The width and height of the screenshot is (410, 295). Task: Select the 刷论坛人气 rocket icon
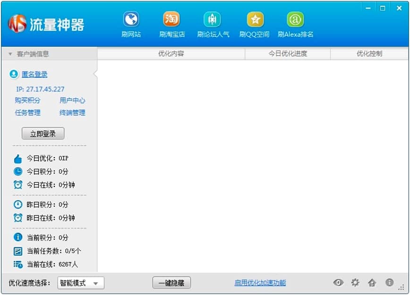[x=212, y=19]
